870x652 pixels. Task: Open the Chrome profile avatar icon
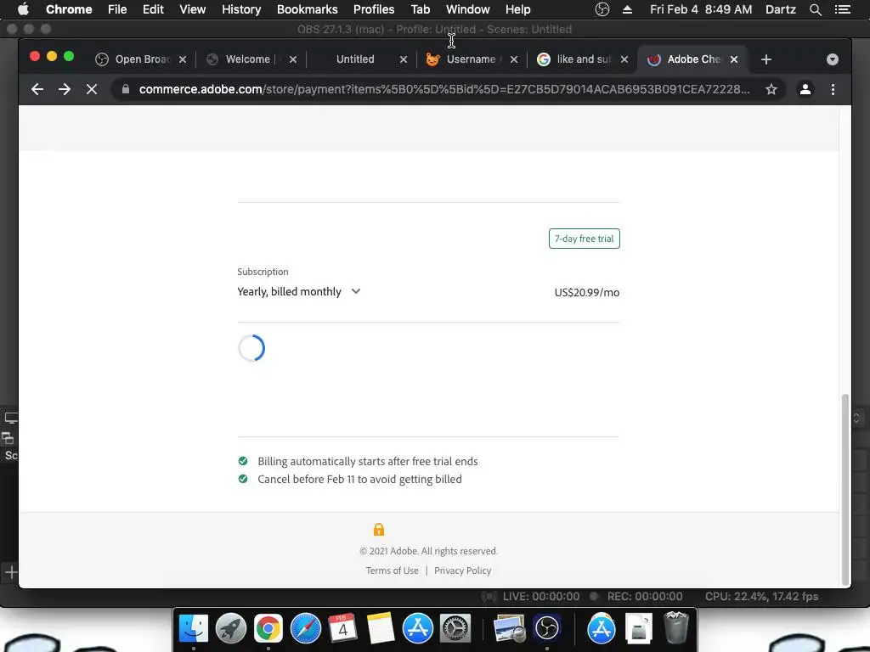[805, 89]
